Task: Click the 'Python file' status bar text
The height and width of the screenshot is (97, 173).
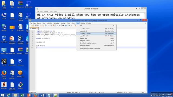Action: click(x=32, y=92)
